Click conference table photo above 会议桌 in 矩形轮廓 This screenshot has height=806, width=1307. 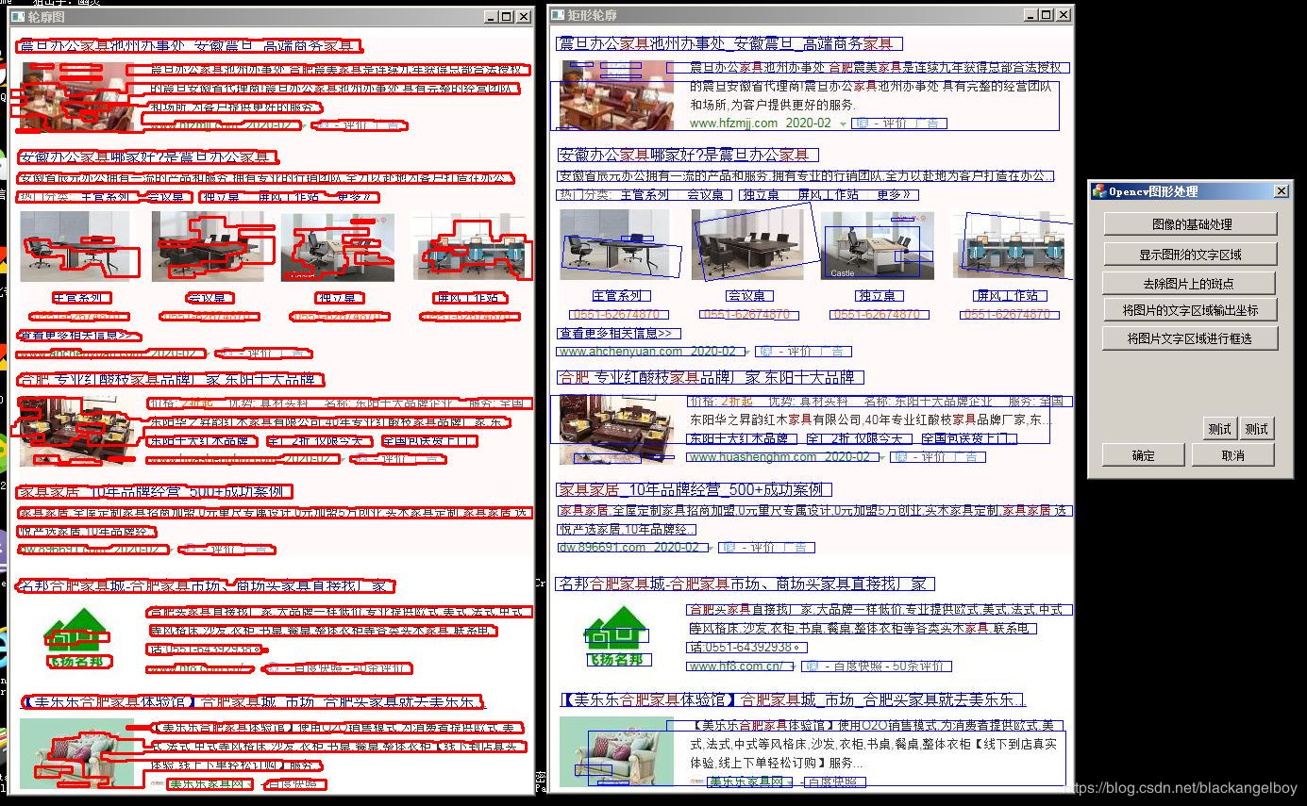tap(746, 246)
